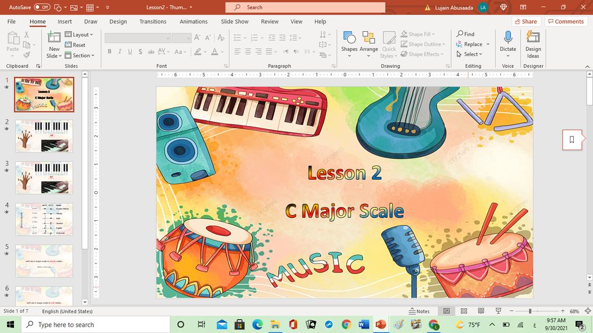593x333 pixels.
Task: Open font name combo box
Action: (x=137, y=38)
